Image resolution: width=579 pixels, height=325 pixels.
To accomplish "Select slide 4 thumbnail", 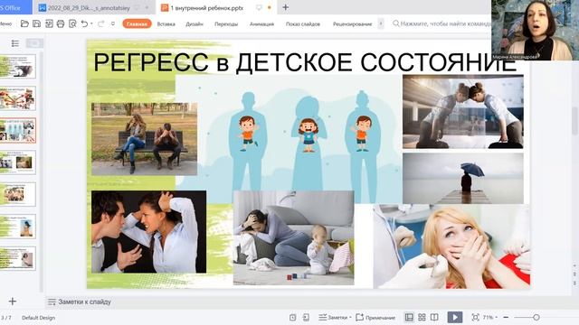I will [x=18, y=162].
